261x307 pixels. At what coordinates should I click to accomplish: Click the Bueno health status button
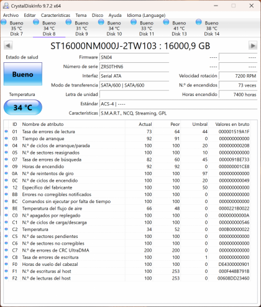click(x=23, y=74)
